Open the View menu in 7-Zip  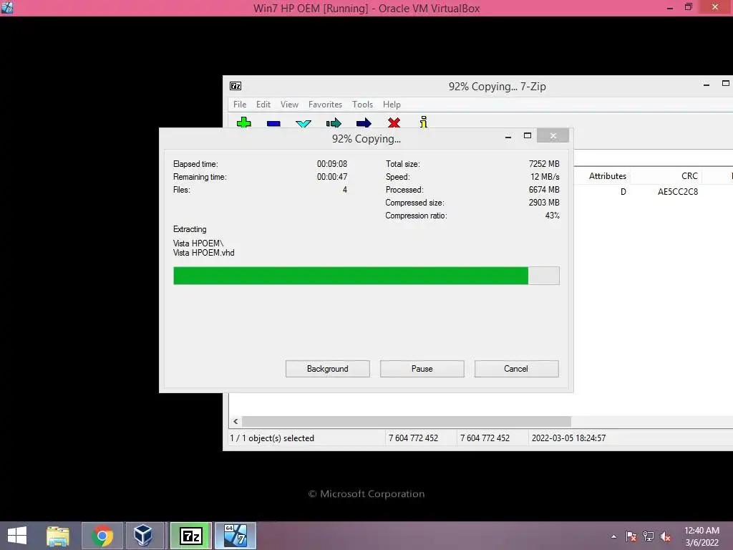289,105
